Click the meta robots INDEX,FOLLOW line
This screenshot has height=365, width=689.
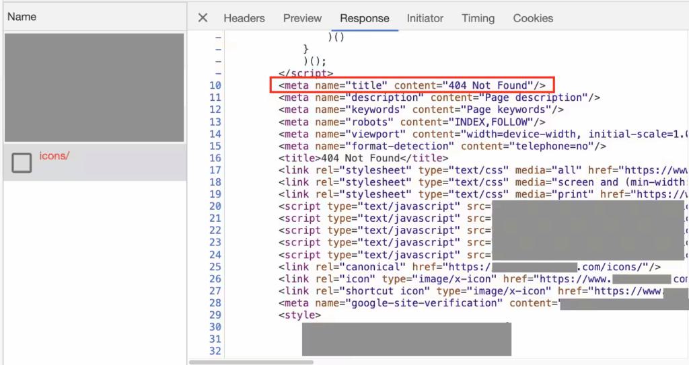412,122
